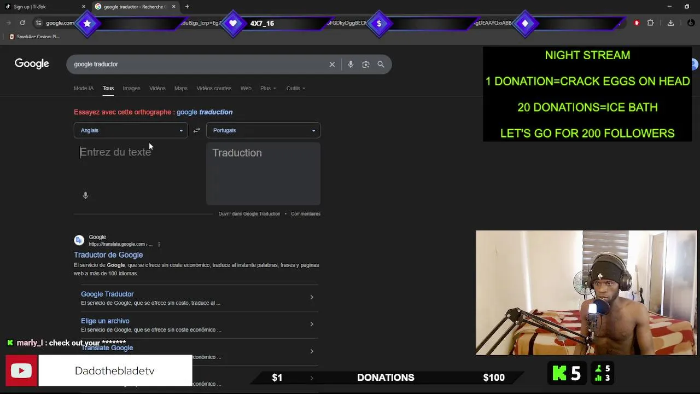The height and width of the screenshot is (394, 700).
Task: Click the browser address bar URL
Action: (60, 23)
